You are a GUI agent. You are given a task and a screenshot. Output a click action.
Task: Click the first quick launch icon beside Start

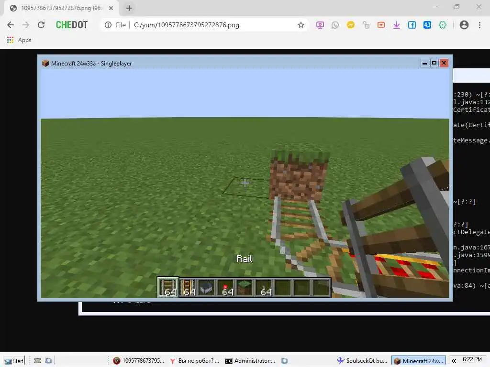tap(37, 361)
